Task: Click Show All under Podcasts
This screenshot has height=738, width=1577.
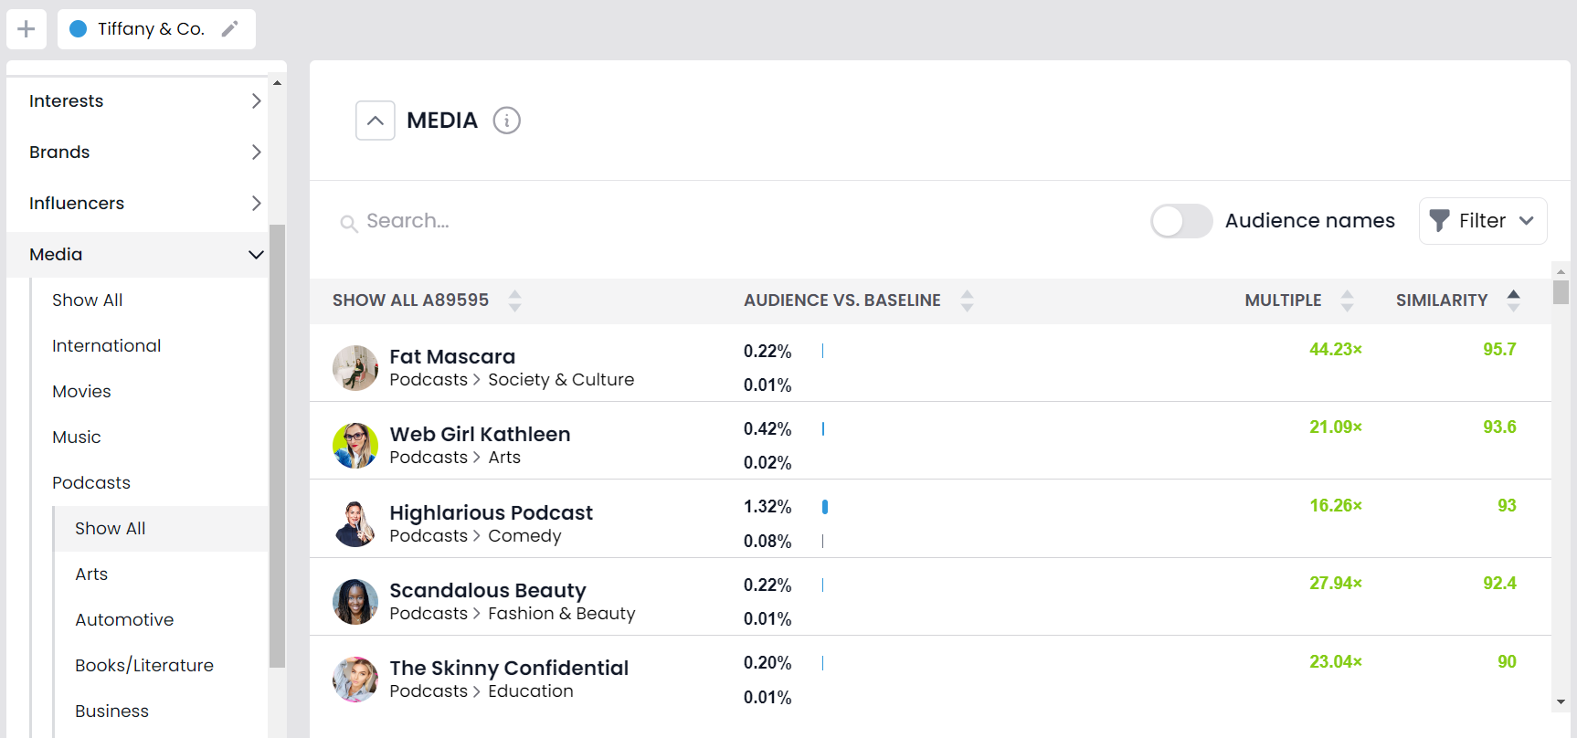Action: 110,528
